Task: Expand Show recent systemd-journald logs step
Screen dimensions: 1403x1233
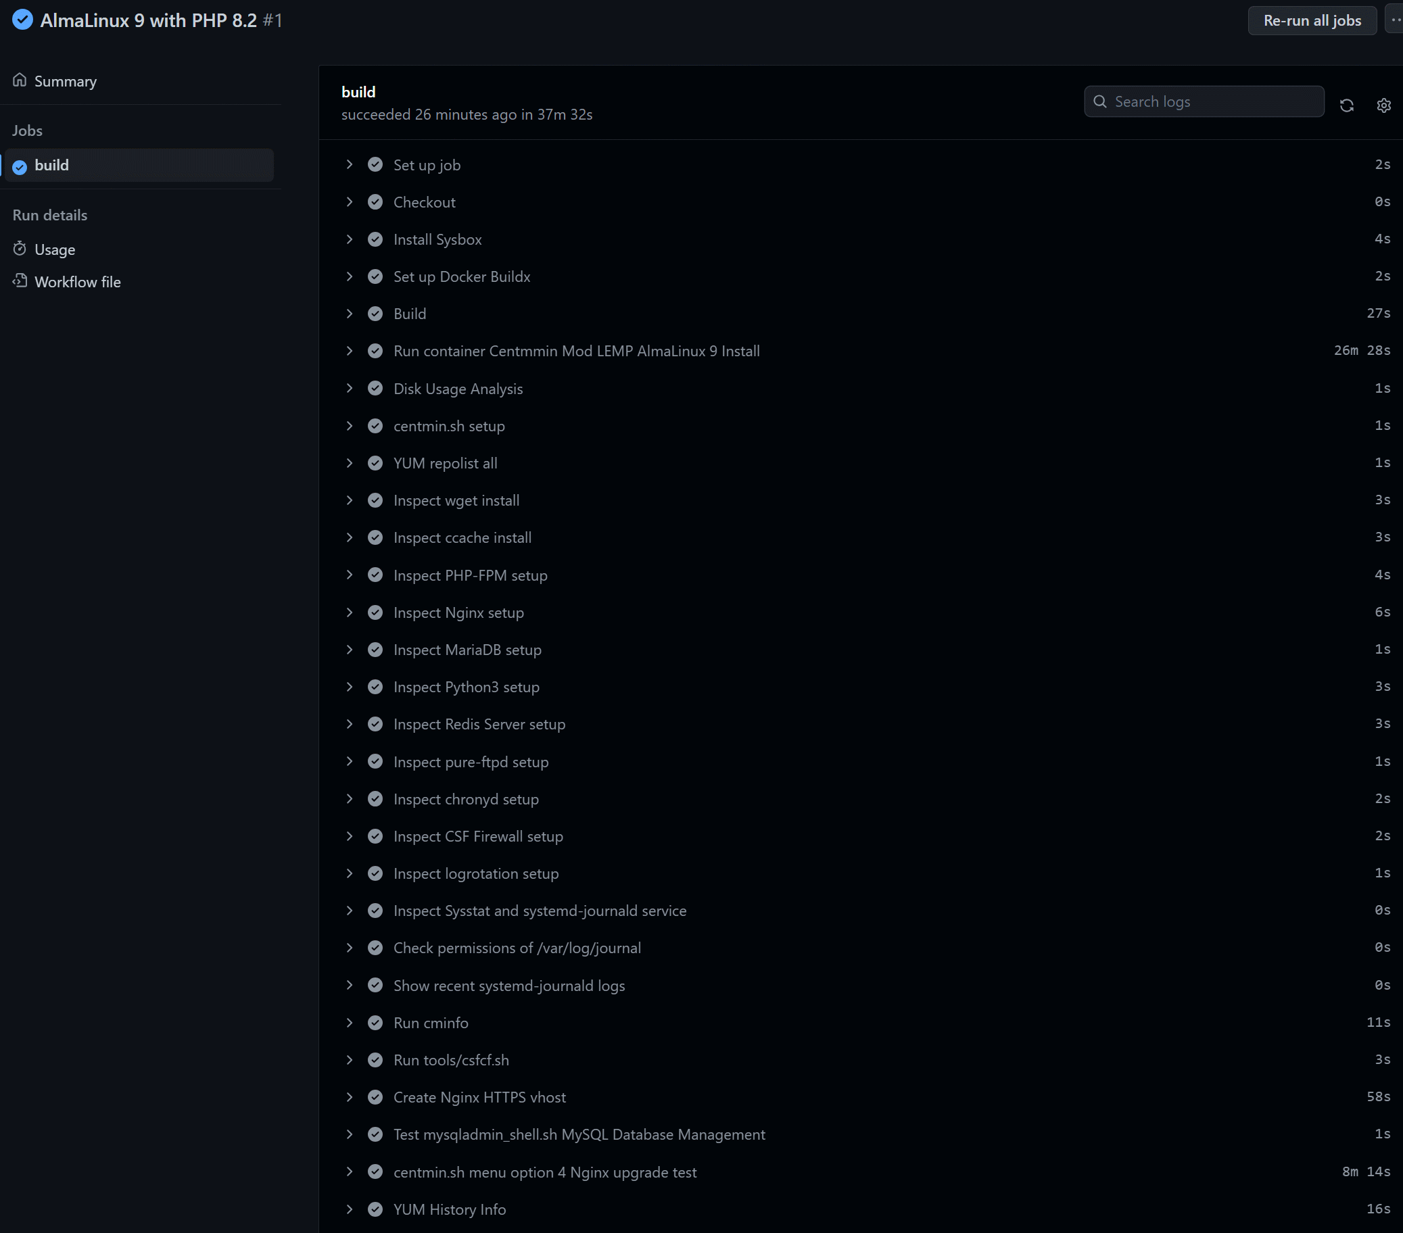Action: (350, 986)
